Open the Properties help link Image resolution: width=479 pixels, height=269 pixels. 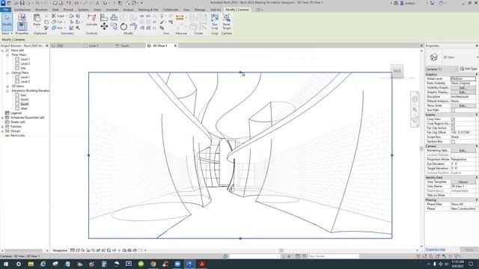(x=436, y=250)
